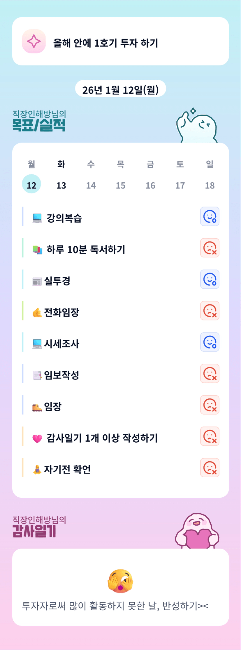
Task: Click the 전화임장 red face icon
Action: point(210,311)
